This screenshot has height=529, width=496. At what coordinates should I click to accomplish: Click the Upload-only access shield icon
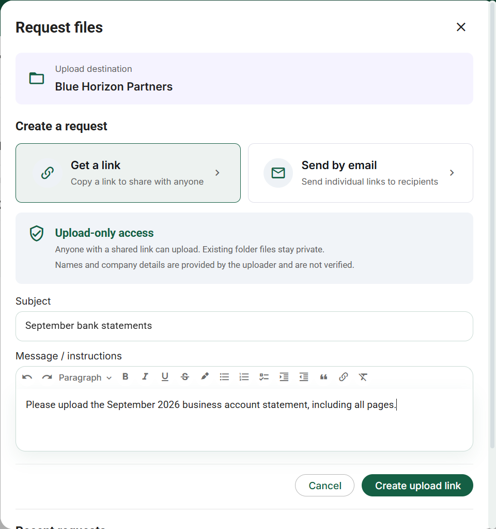pos(36,233)
